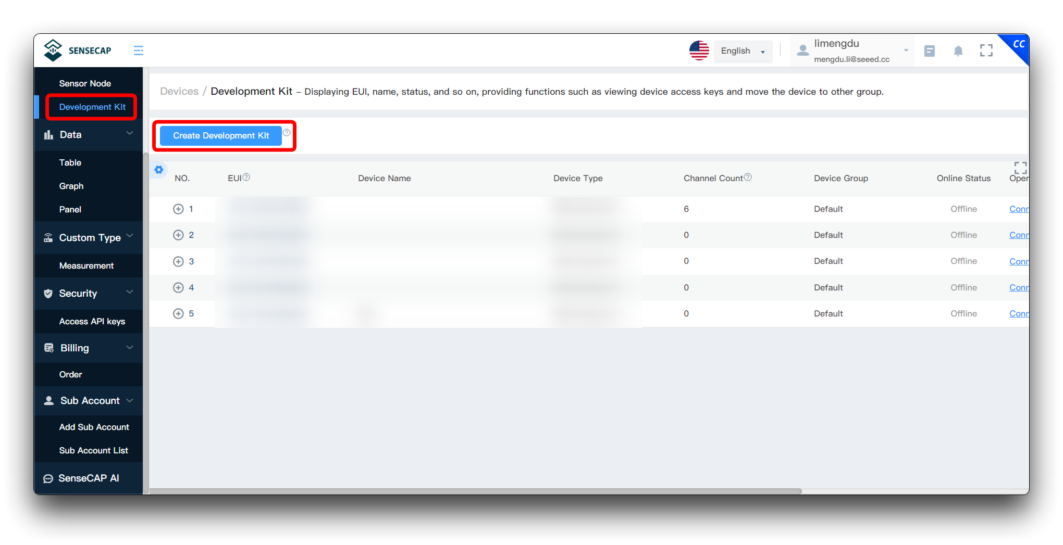This screenshot has width=1063, height=545.
Task: Click Devices breadcrumb link
Action: pos(179,91)
